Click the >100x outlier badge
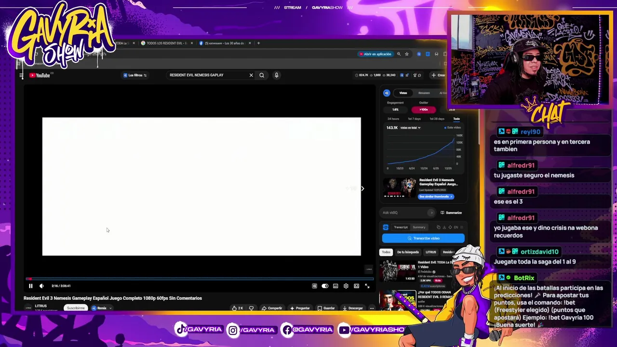 423,109
